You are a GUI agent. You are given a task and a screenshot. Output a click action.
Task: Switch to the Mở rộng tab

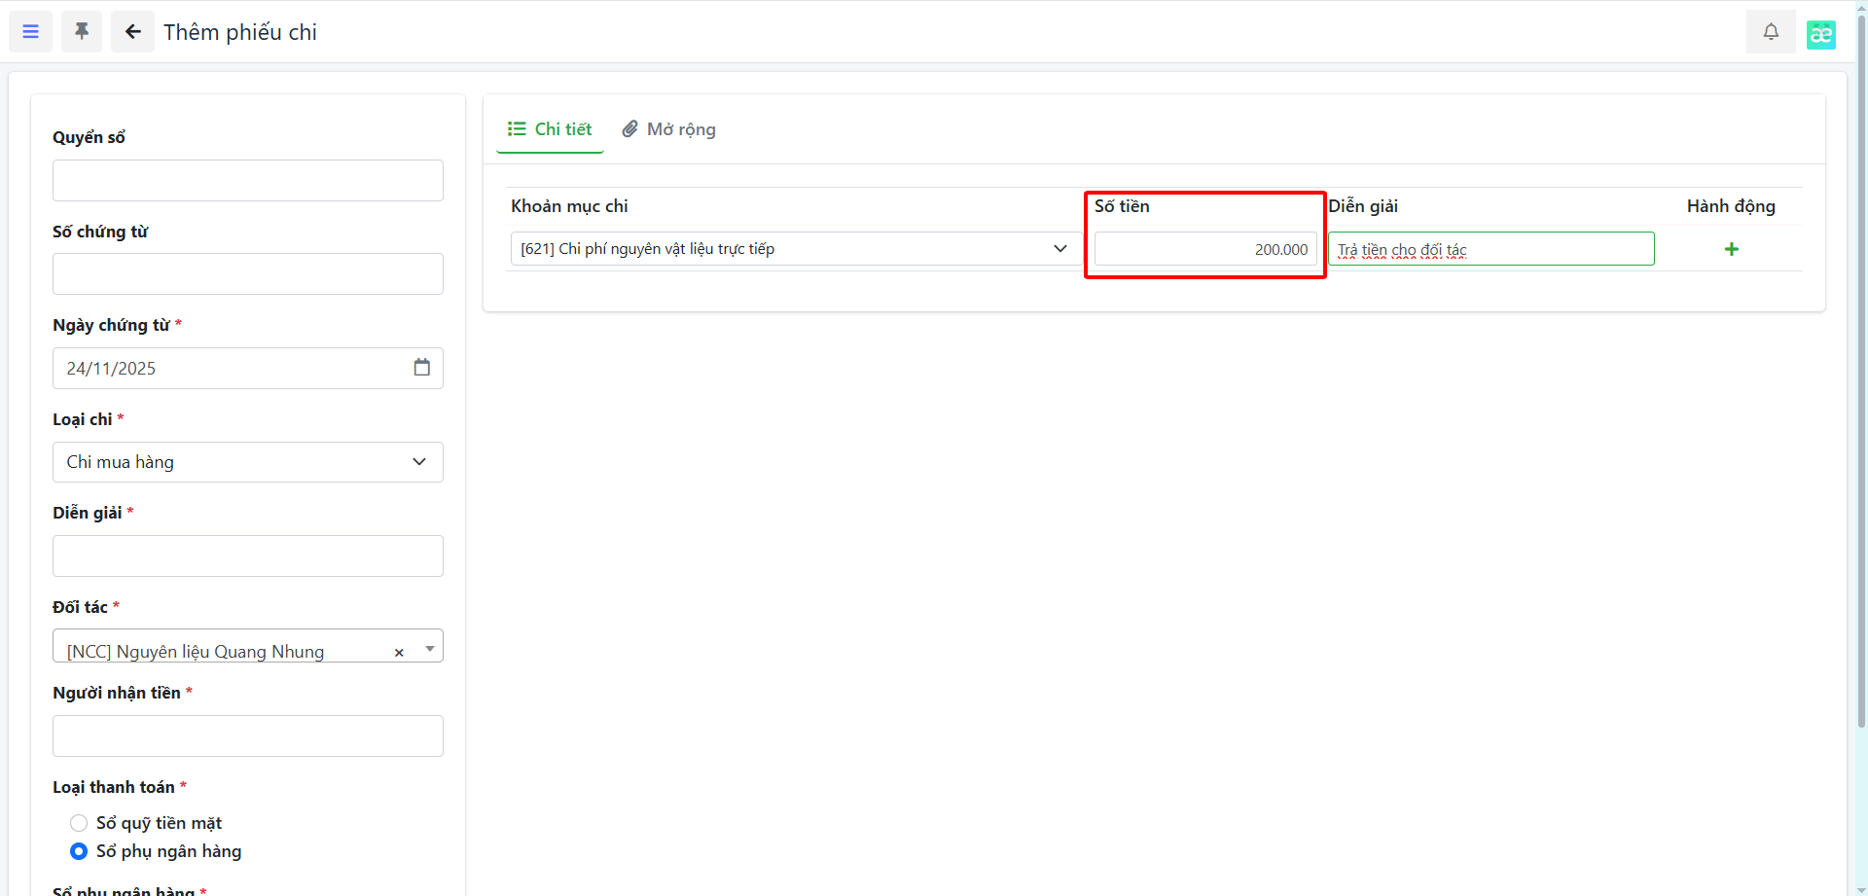tap(669, 129)
